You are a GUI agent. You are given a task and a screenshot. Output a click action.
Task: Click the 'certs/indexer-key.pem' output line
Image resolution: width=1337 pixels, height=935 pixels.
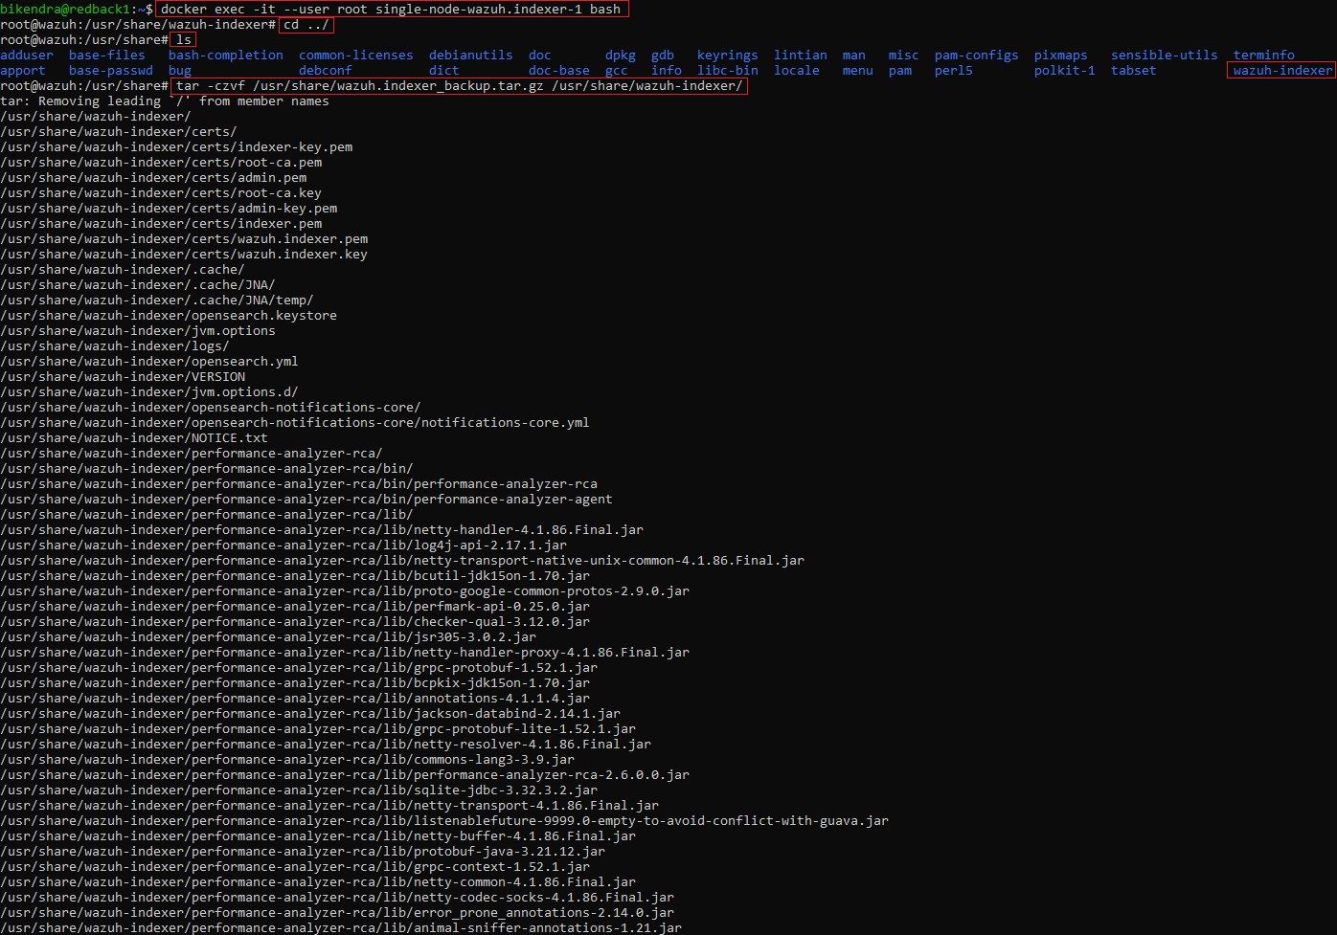pos(176,146)
